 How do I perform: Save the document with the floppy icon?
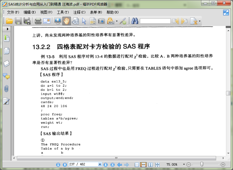18,21
